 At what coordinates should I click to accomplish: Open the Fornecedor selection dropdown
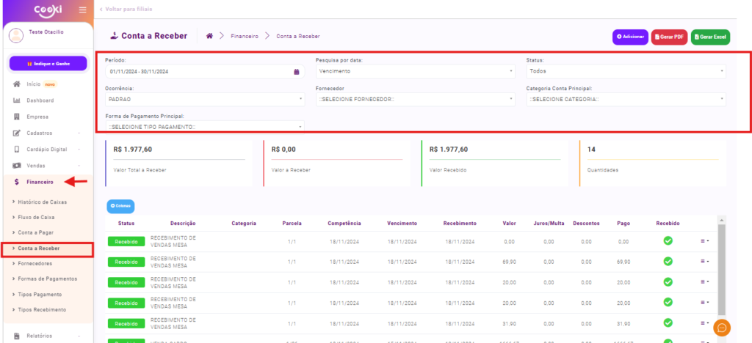pos(415,99)
